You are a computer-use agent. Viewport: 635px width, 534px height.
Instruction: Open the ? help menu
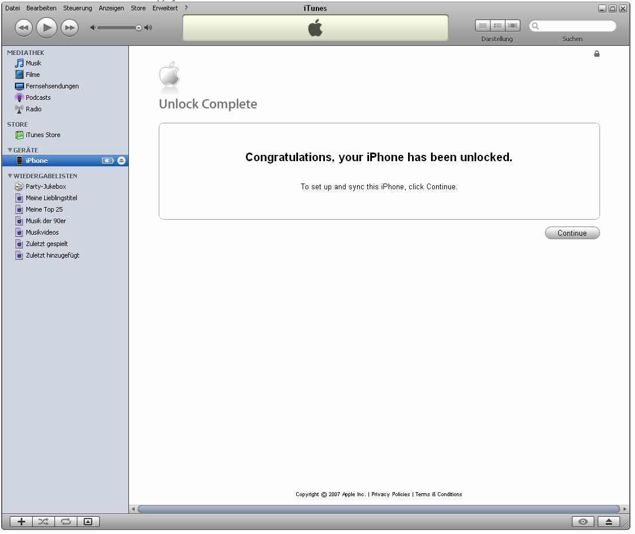[x=186, y=8]
